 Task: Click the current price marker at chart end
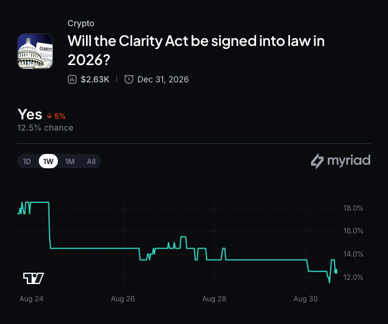pyautogui.click(x=336, y=271)
